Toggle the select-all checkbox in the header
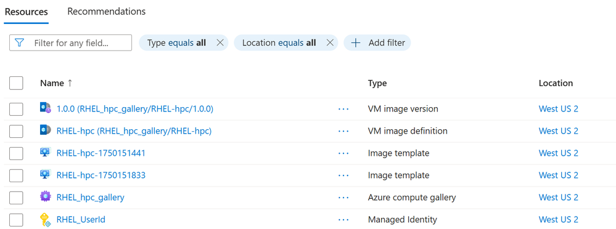Screen dimensions: 616x229 coord(16,83)
